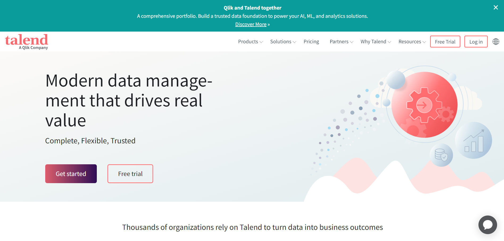Open the Pricing page
The width and height of the screenshot is (504, 241).
coord(311,42)
